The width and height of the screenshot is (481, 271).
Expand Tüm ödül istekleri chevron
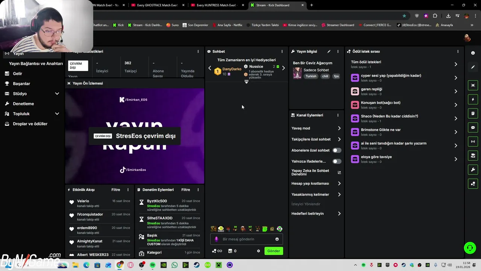pyautogui.click(x=456, y=64)
